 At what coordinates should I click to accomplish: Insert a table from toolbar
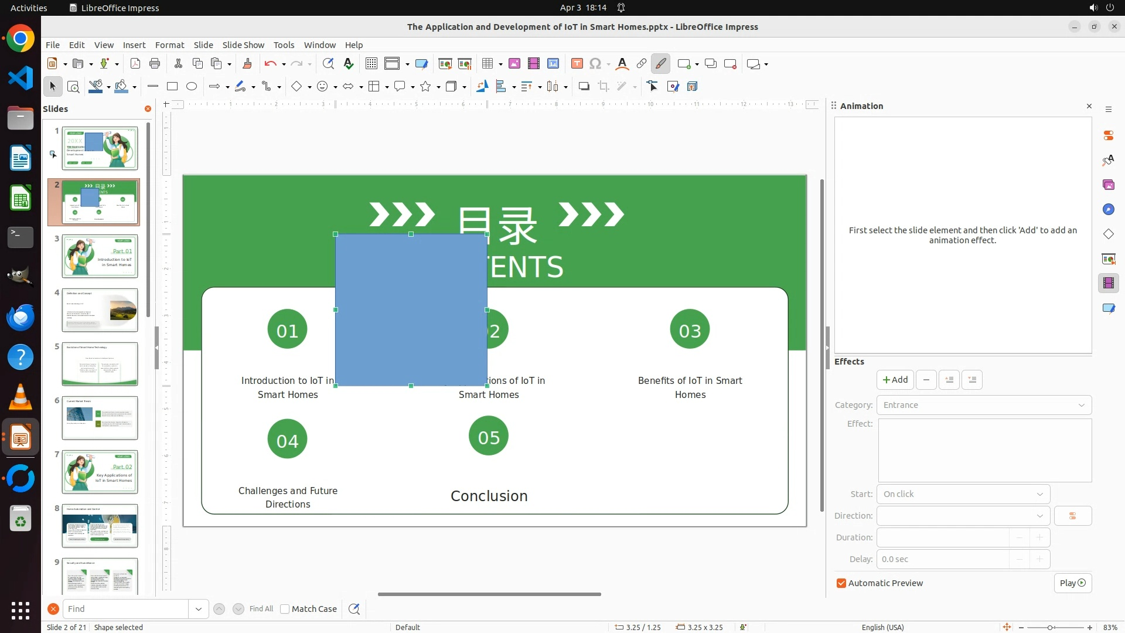click(x=487, y=64)
